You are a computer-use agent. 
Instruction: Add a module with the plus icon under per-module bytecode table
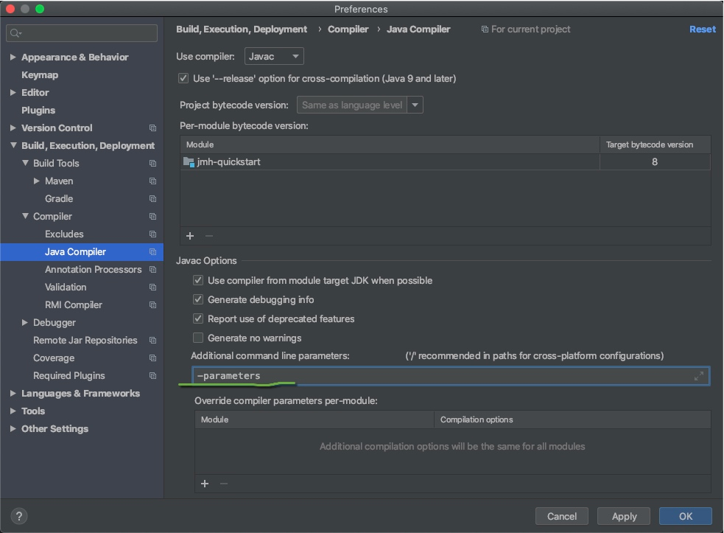point(190,236)
